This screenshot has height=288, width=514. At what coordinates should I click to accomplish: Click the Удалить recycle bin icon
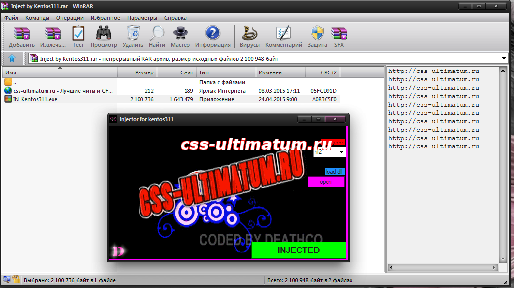(133, 34)
